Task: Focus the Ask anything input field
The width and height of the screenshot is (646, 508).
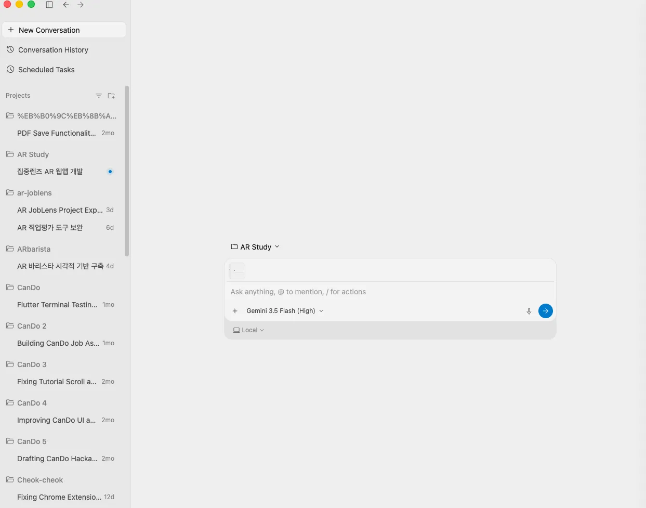Action: pos(390,292)
